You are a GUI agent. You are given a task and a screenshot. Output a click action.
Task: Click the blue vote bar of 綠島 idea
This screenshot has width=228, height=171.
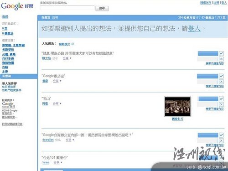coord(208,53)
